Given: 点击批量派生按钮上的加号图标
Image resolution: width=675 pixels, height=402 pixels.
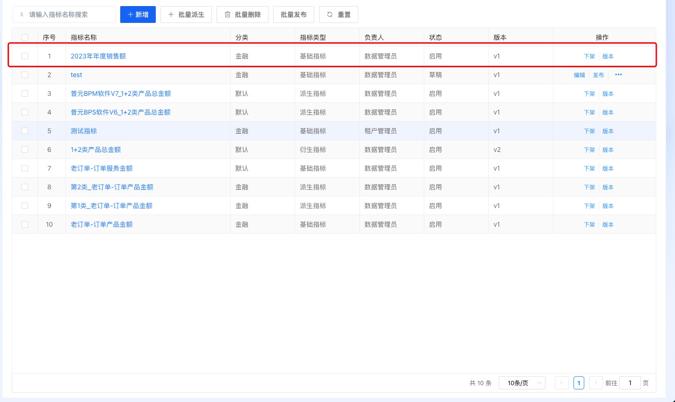Looking at the screenshot, I should pyautogui.click(x=171, y=14).
